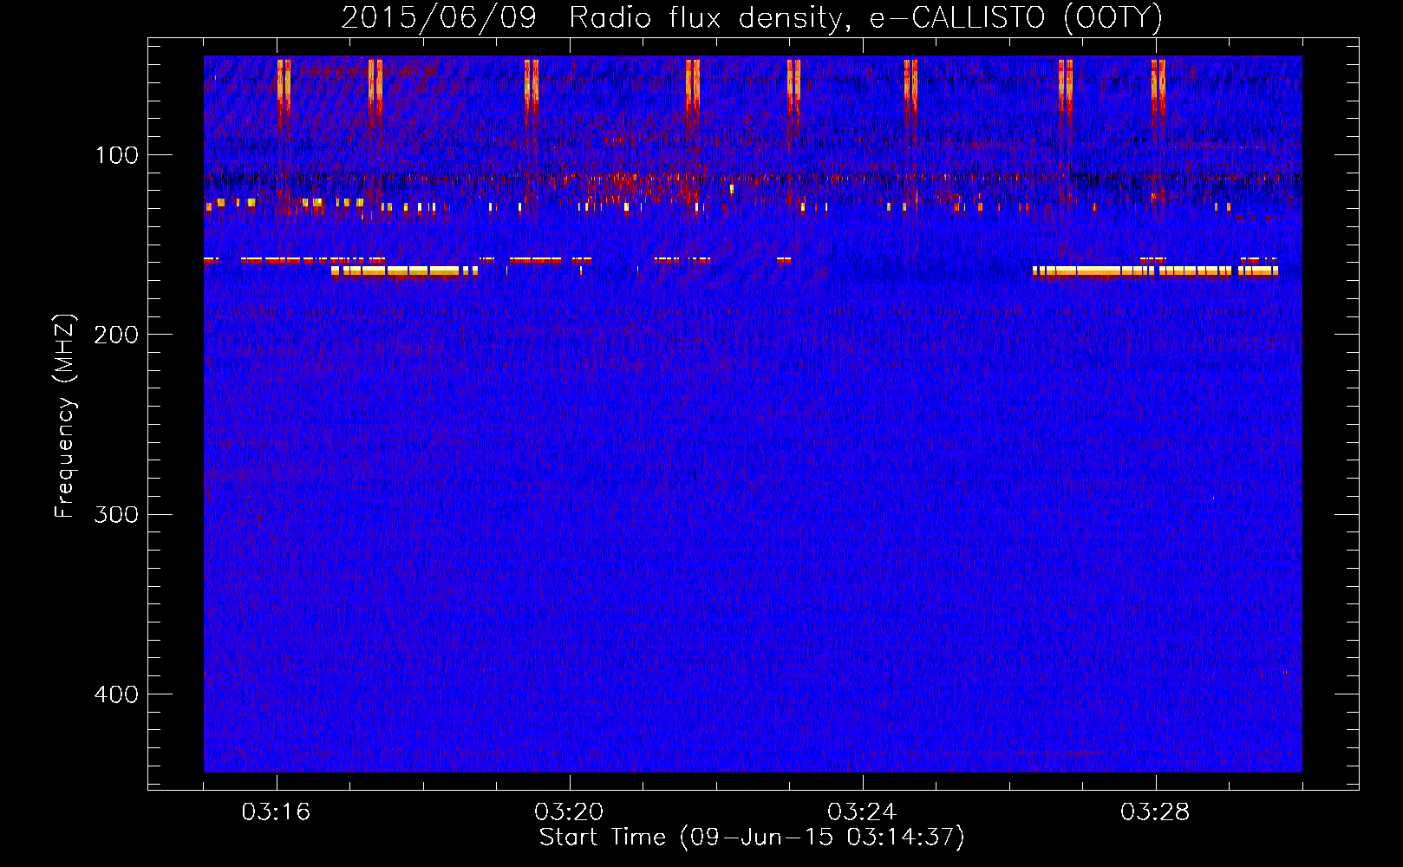Click the '100' frequency tick label
Viewport: 1403px width, 867px height.
pos(116,156)
